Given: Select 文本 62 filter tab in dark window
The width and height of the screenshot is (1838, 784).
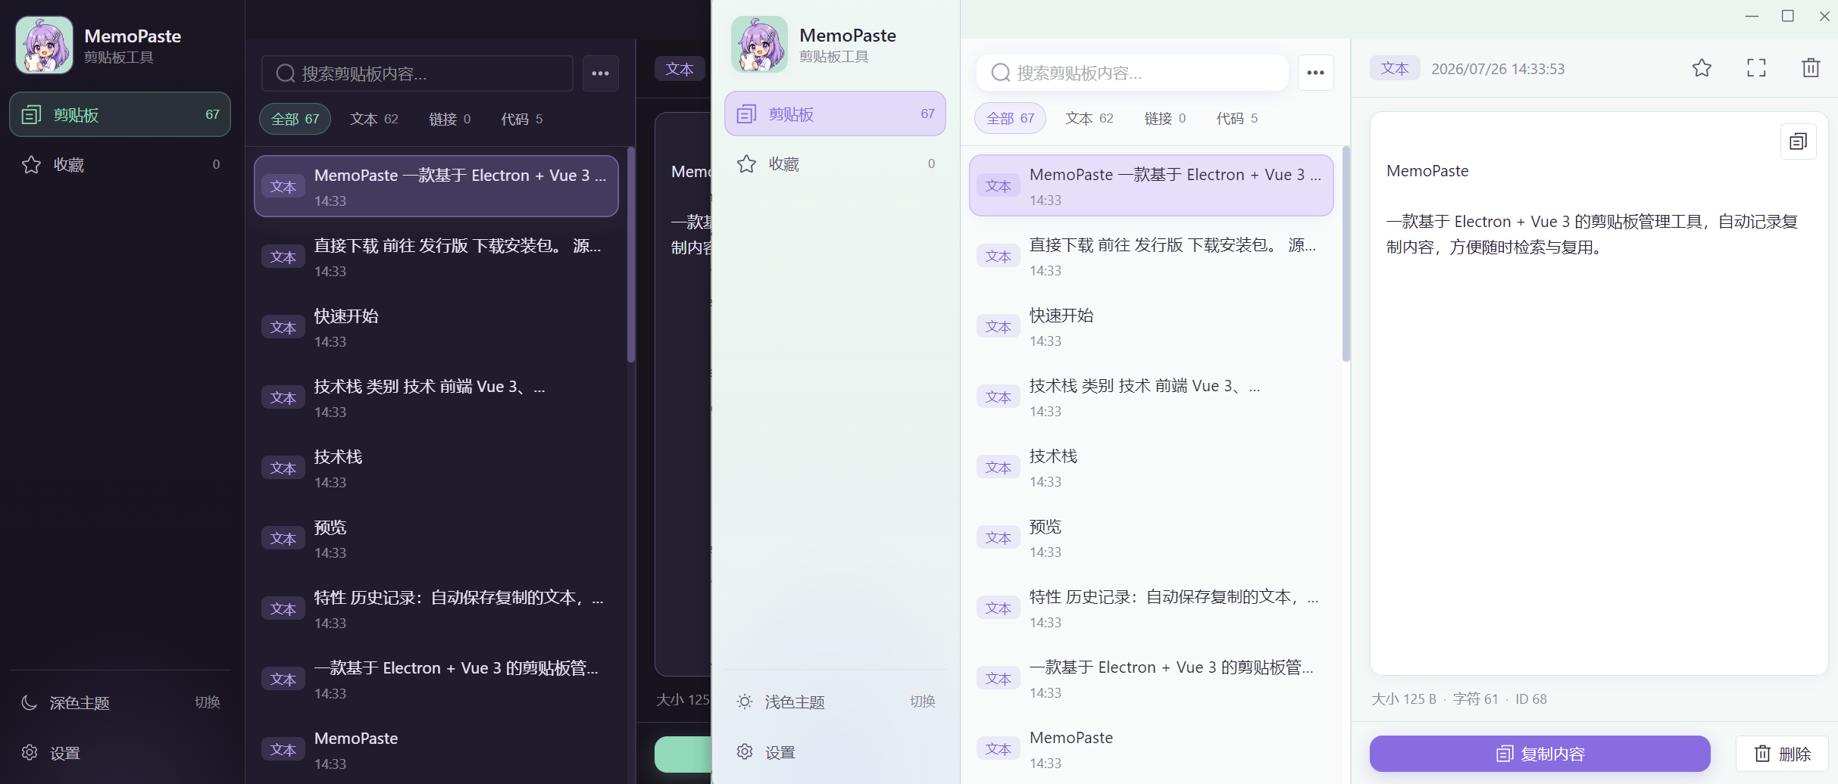Looking at the screenshot, I should pos(374,119).
